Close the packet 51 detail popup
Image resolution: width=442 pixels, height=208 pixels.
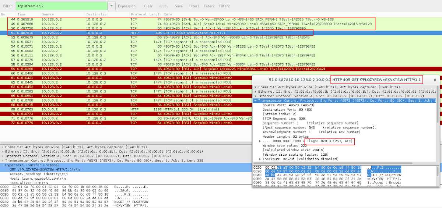click(x=435, y=80)
